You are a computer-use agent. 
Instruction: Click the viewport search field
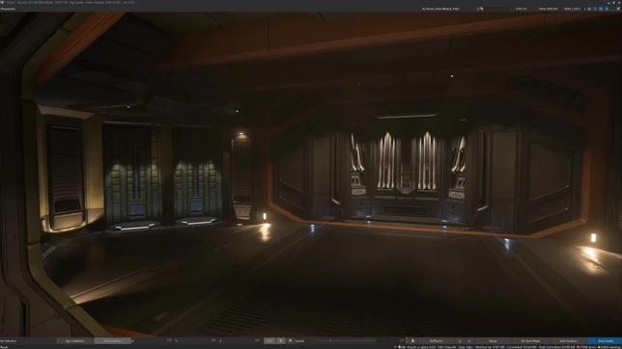tap(496, 9)
